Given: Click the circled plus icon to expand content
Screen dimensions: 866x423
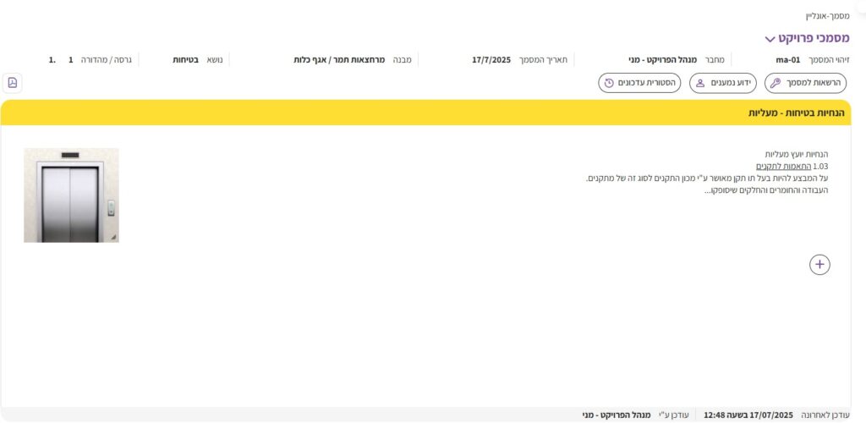Looking at the screenshot, I should pyautogui.click(x=819, y=265).
